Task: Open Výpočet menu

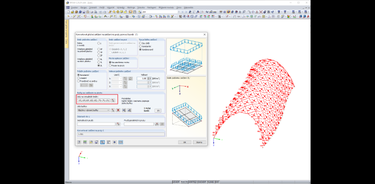Action: pyautogui.click(x=111, y=8)
